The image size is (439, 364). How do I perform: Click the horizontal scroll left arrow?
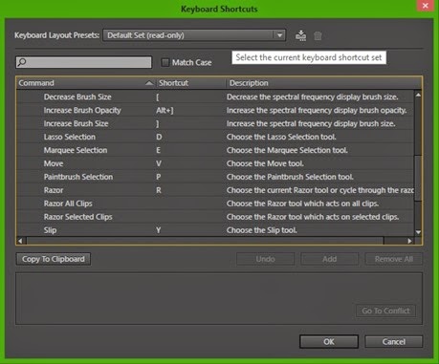(20, 241)
